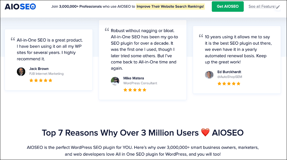Image resolution: width=287 pixels, height=160 pixels.
Task: Click Jack Brown's avatar photo
Action: (21, 72)
